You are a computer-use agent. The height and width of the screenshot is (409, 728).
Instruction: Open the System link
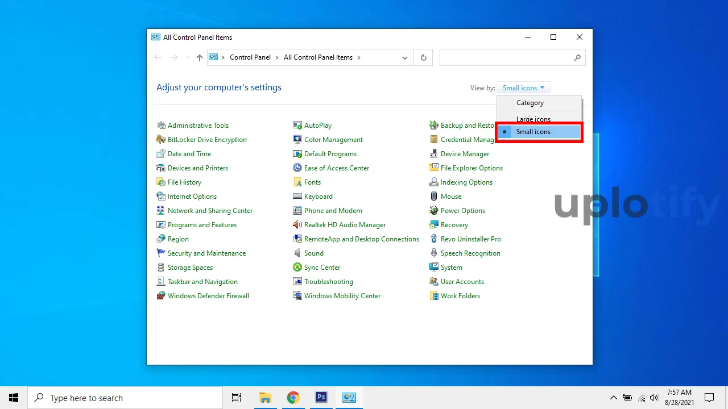tap(452, 268)
